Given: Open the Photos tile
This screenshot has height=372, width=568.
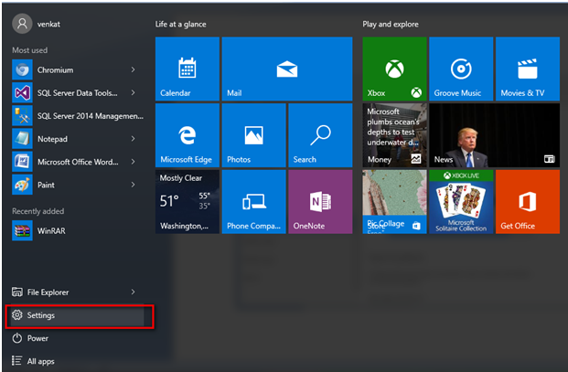Looking at the screenshot, I should click(x=253, y=135).
